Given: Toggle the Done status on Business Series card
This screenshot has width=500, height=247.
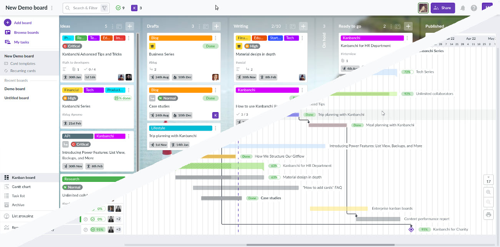Looking at the screenshot, I should 210,46.
